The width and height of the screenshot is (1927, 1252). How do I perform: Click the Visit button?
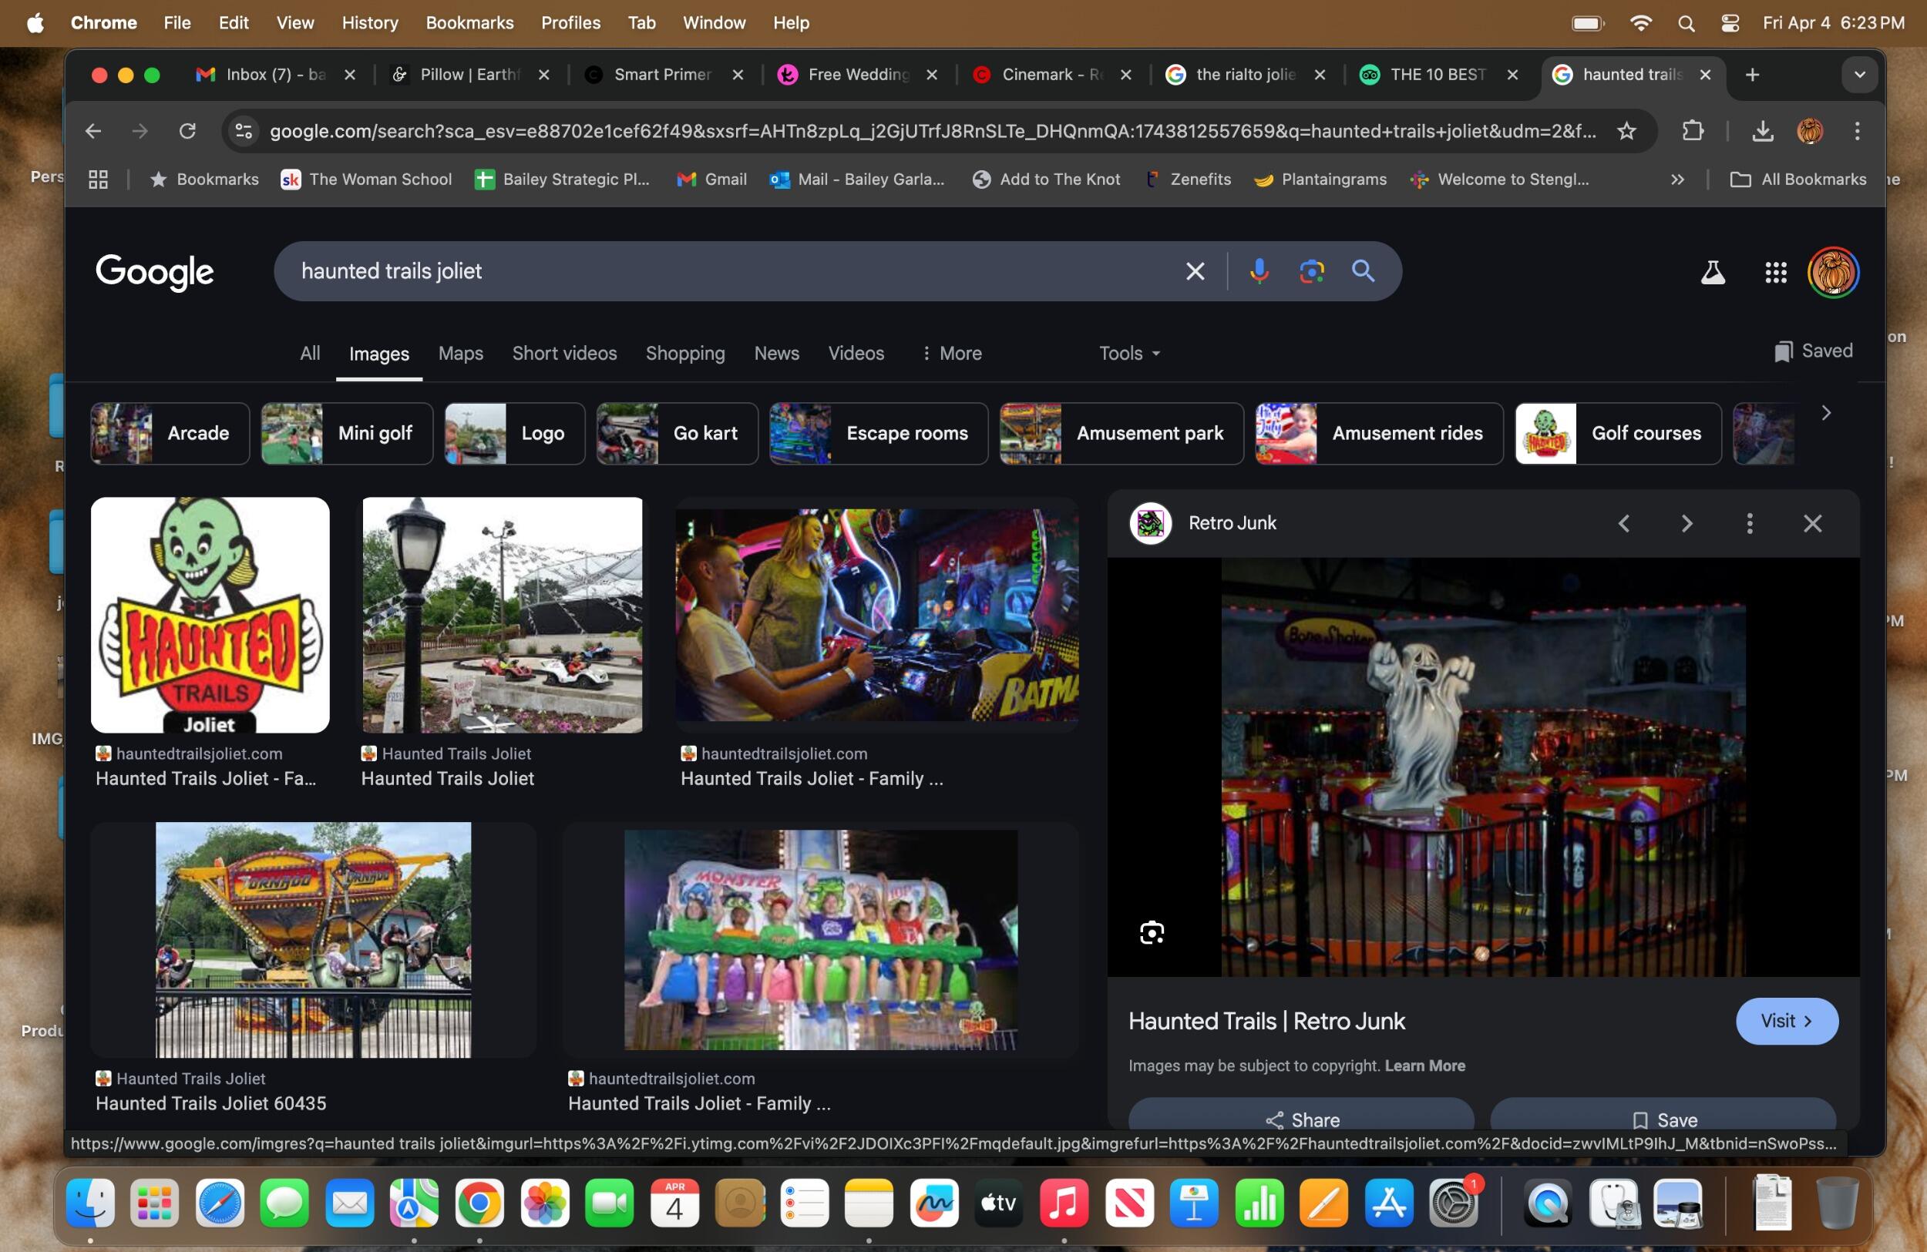click(x=1787, y=1022)
